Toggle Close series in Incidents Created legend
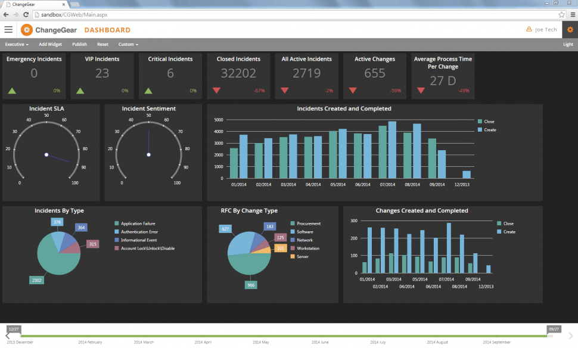Viewport: 578px width, 348px height. coord(486,122)
